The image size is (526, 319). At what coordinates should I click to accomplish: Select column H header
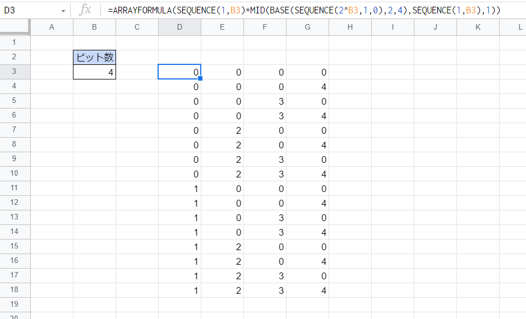(350, 27)
